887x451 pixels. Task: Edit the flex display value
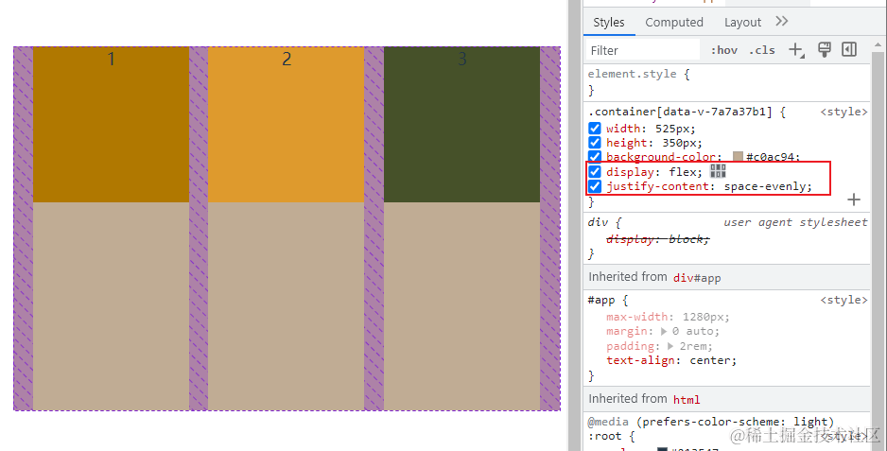pyautogui.click(x=684, y=172)
